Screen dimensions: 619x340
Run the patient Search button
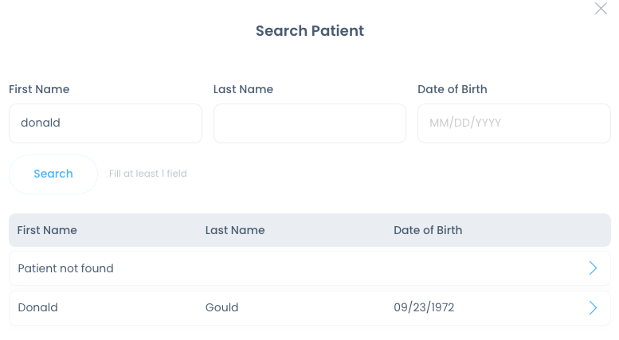[53, 174]
